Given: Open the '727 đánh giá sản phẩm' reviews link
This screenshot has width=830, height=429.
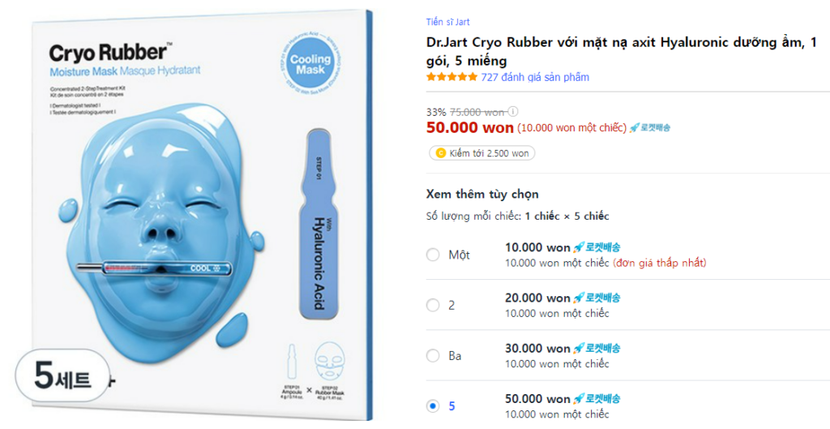Looking at the screenshot, I should click(535, 77).
